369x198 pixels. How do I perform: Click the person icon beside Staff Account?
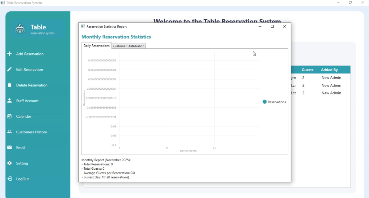click(9, 100)
